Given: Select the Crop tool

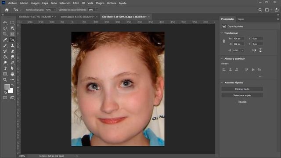Looking at the screenshot, I should [5, 34].
